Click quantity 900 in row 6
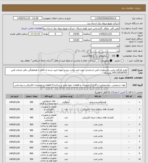 (31, 136)
